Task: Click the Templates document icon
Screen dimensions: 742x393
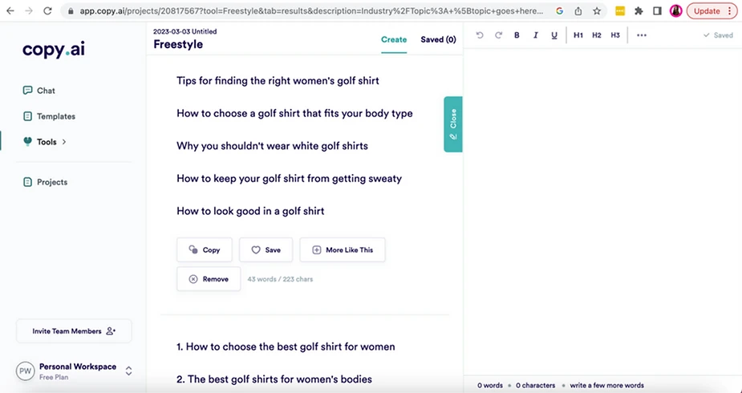Action: tap(27, 116)
